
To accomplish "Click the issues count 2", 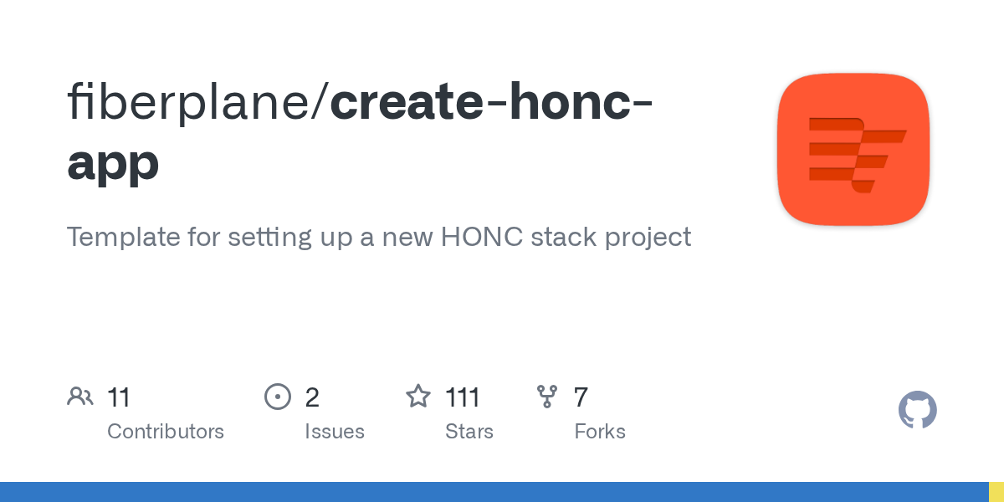I will point(312,397).
